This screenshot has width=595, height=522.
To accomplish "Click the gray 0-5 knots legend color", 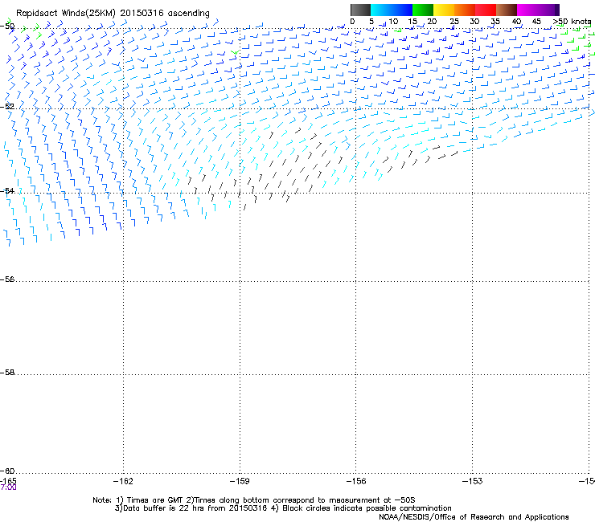I will pos(360,10).
